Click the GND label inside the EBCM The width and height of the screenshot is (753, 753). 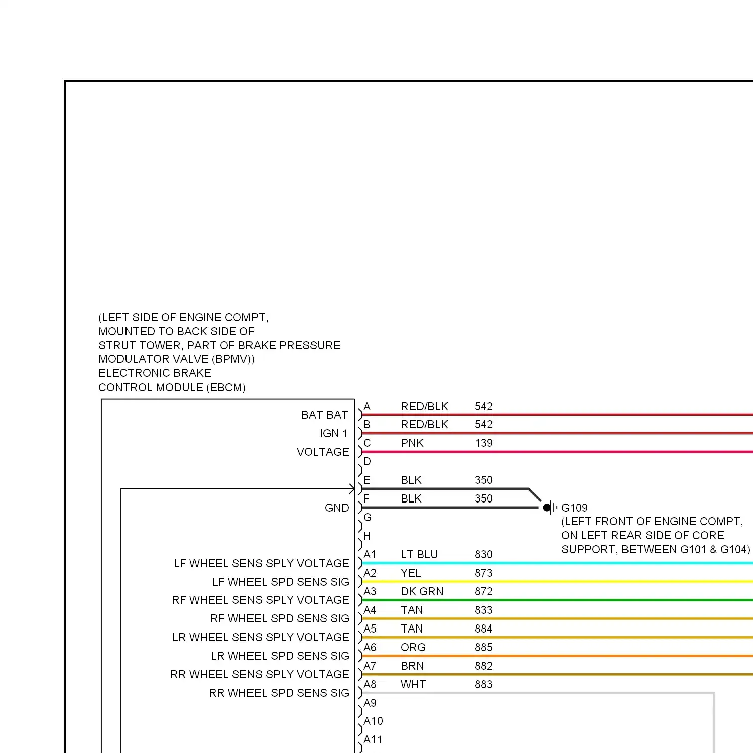[x=337, y=508]
